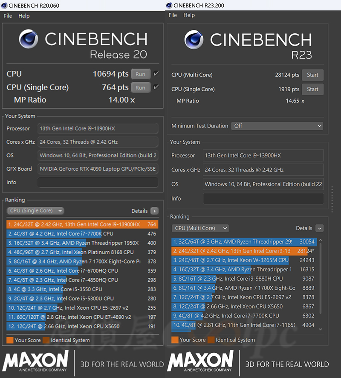Click the Cinebench Release 20 sphere logo
This screenshot has height=378, width=341.
[x=29, y=39]
